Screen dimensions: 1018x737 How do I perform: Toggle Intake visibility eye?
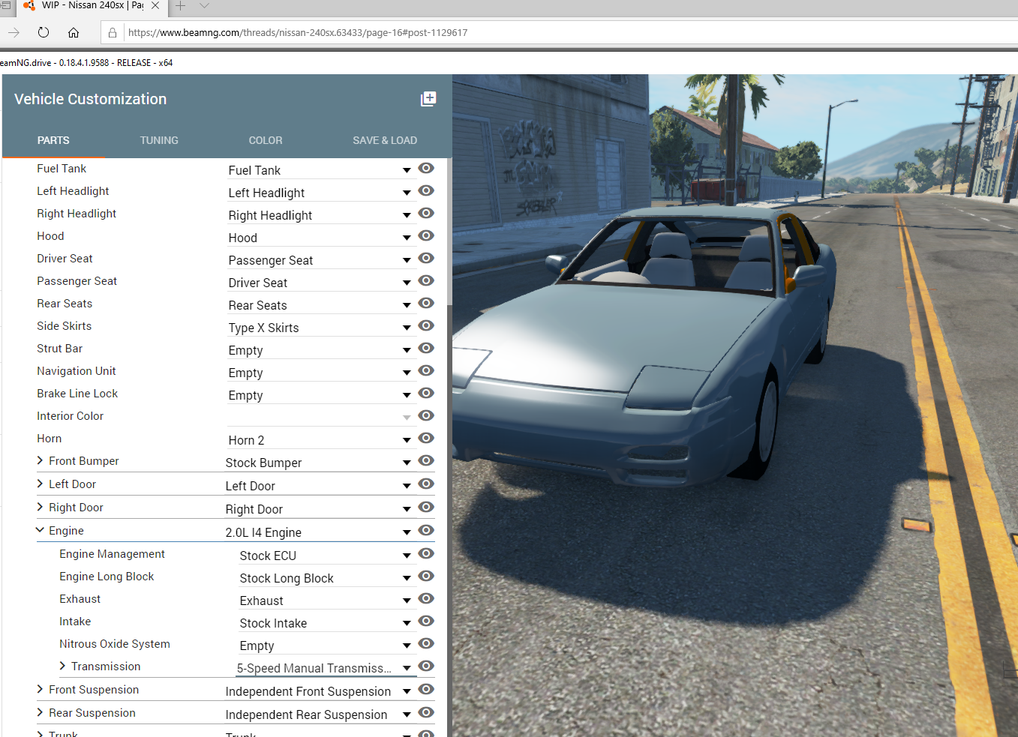[426, 622]
